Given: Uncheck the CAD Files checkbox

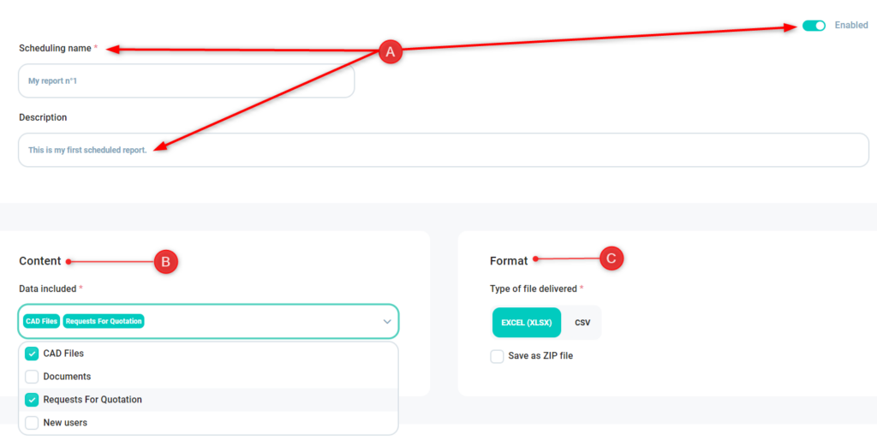Looking at the screenshot, I should (x=33, y=354).
